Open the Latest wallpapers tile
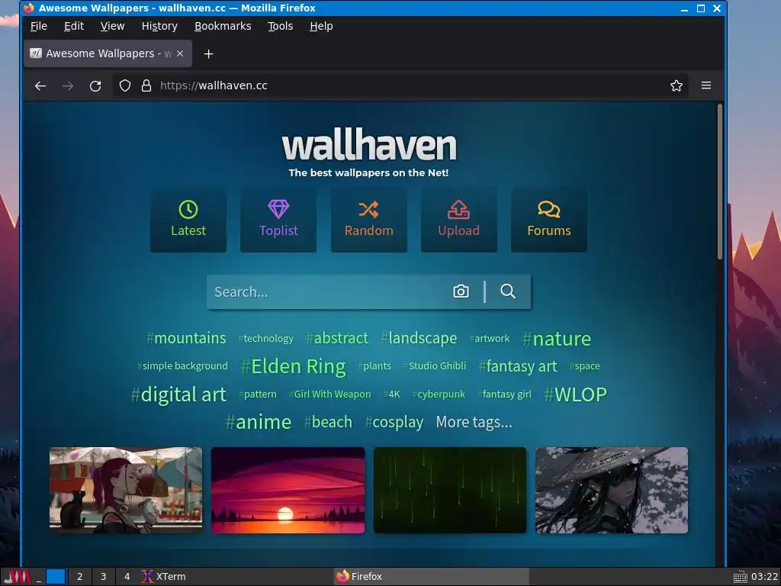Image resolution: width=781 pixels, height=586 pixels. (x=188, y=220)
